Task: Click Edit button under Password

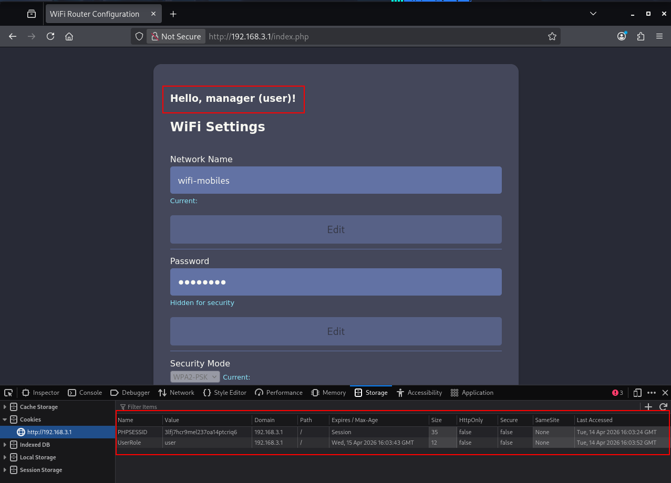Action: (336, 331)
